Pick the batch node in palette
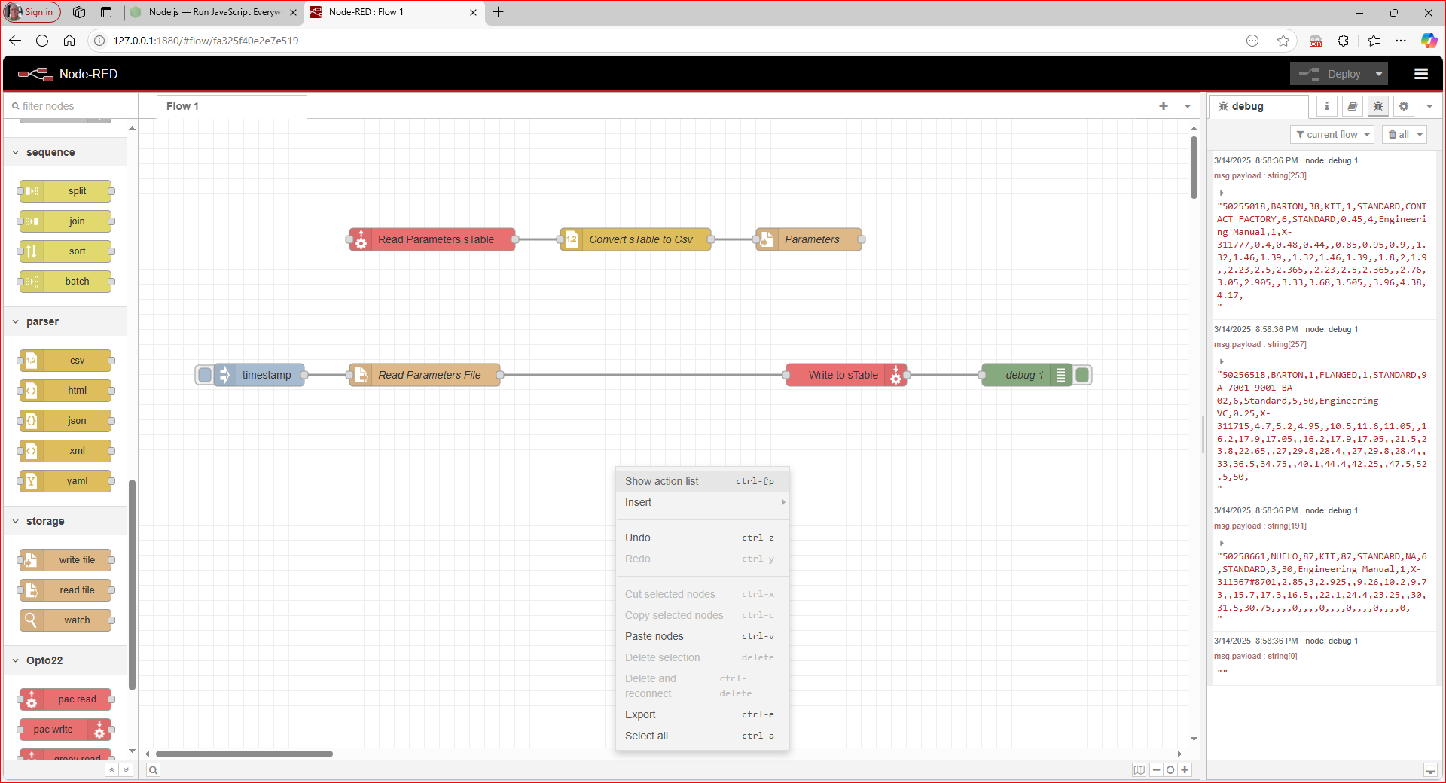This screenshot has width=1446, height=783. click(66, 282)
